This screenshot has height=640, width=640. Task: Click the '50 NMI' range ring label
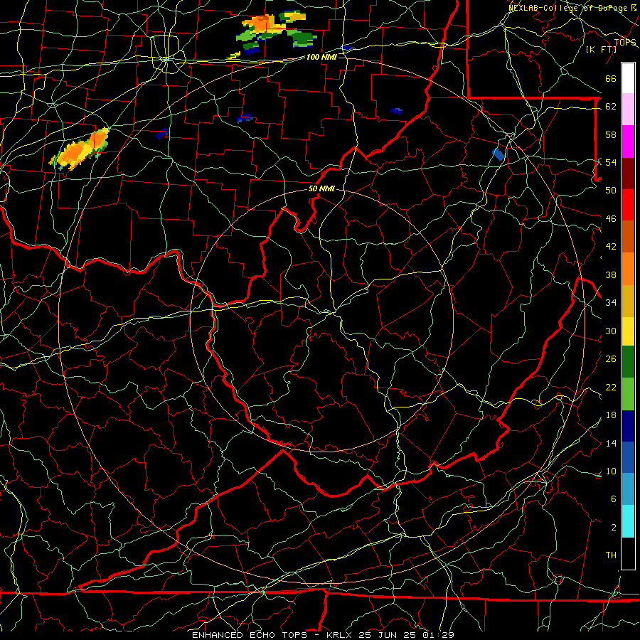[x=321, y=188]
